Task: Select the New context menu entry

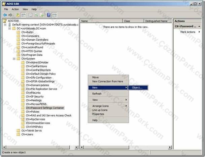Action: tap(108, 88)
